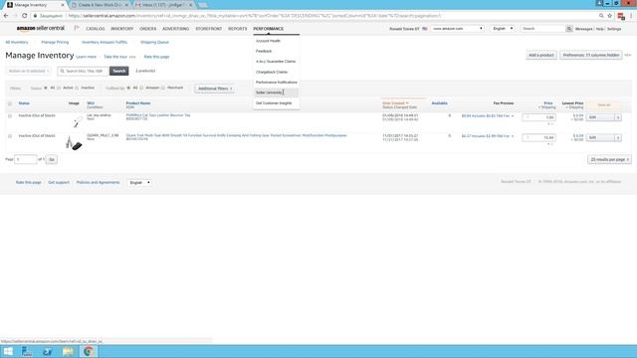Open File Explorer from the taskbar
This screenshot has width=637, height=358.
click(x=68, y=351)
